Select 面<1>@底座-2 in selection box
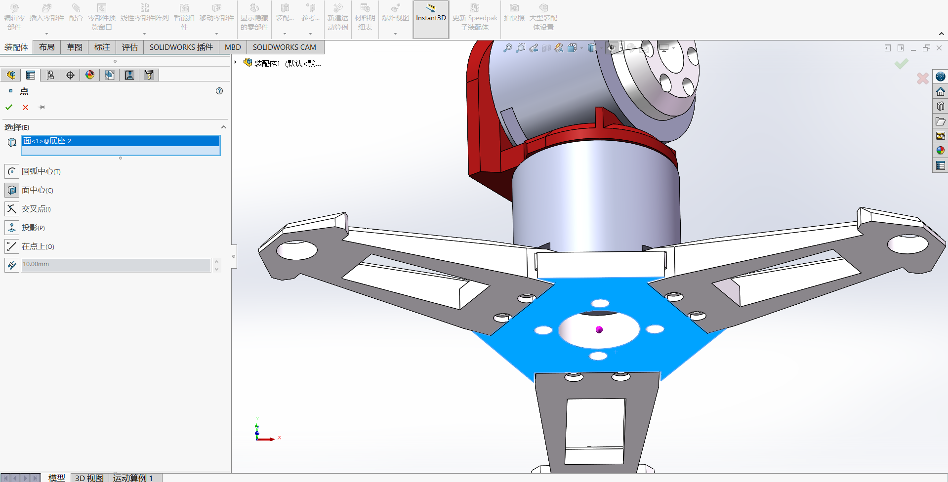 click(121, 141)
